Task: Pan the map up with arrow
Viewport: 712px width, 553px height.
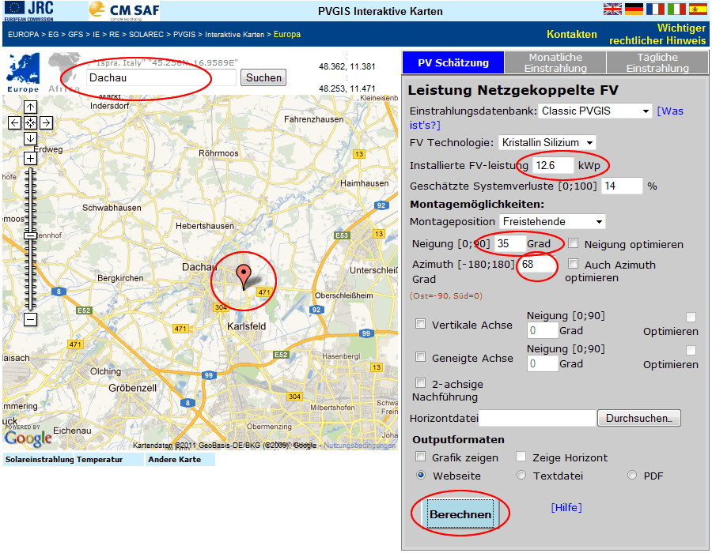Action: click(30, 107)
